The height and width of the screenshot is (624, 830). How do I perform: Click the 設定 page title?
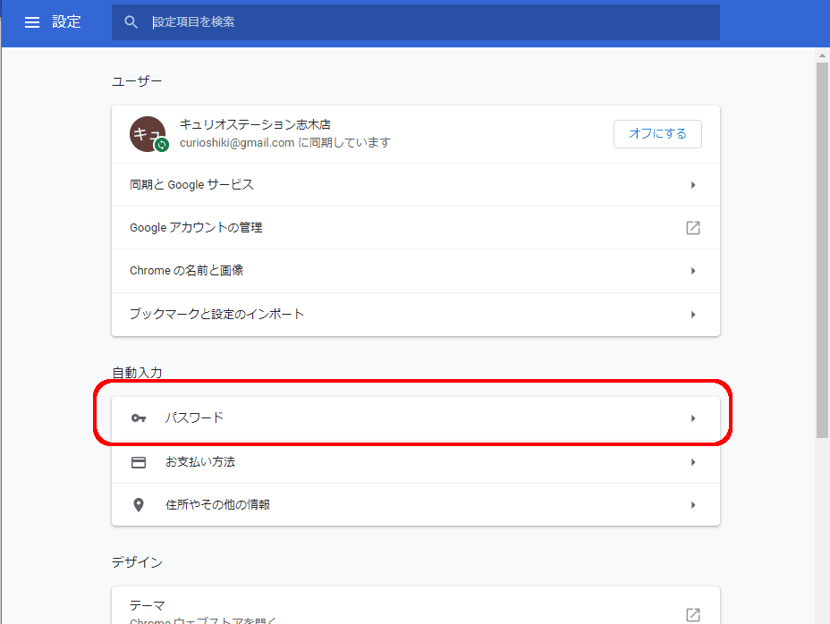click(x=66, y=21)
